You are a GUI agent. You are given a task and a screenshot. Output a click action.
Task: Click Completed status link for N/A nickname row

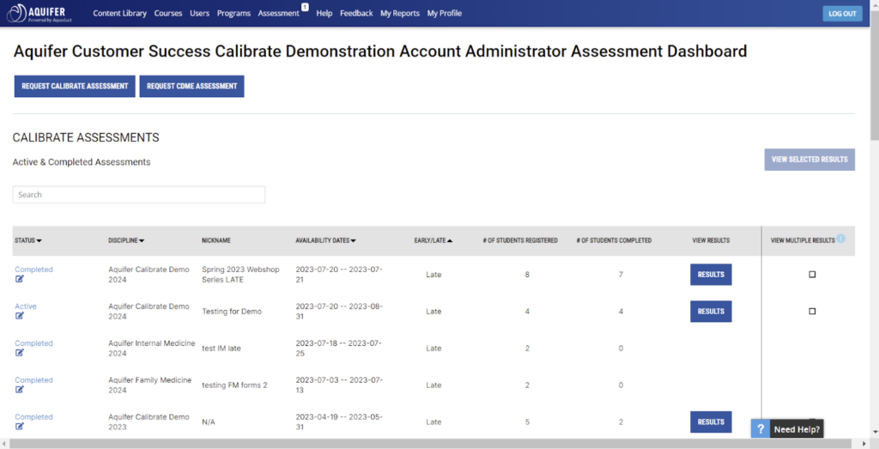(33, 417)
